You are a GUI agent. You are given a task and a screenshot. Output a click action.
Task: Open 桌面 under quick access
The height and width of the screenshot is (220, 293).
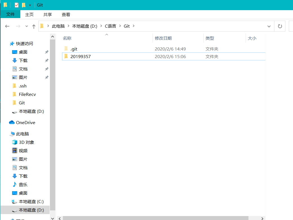[23, 52]
